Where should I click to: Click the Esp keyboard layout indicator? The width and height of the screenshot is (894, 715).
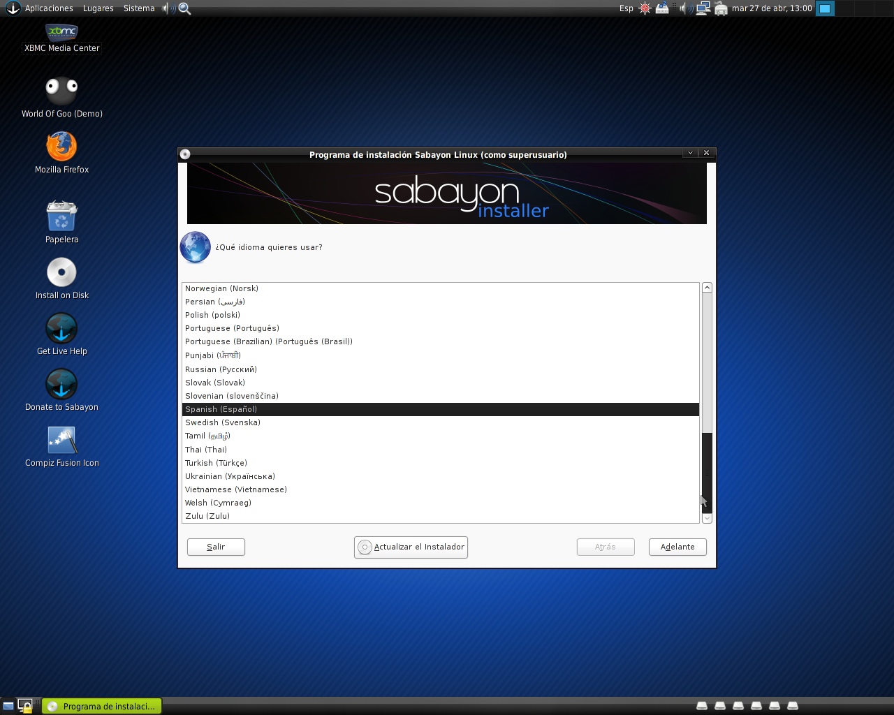(626, 8)
